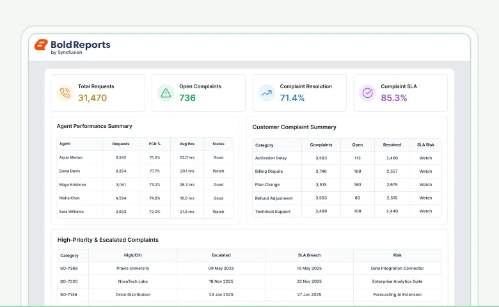Click the Avg Res column header

(187, 144)
